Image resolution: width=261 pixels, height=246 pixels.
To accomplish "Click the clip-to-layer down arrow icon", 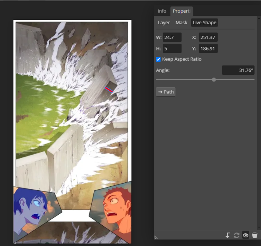I will click(228, 235).
